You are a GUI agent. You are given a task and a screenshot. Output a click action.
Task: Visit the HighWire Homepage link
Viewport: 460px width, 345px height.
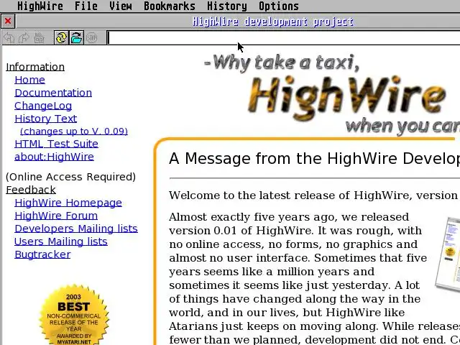(x=68, y=203)
